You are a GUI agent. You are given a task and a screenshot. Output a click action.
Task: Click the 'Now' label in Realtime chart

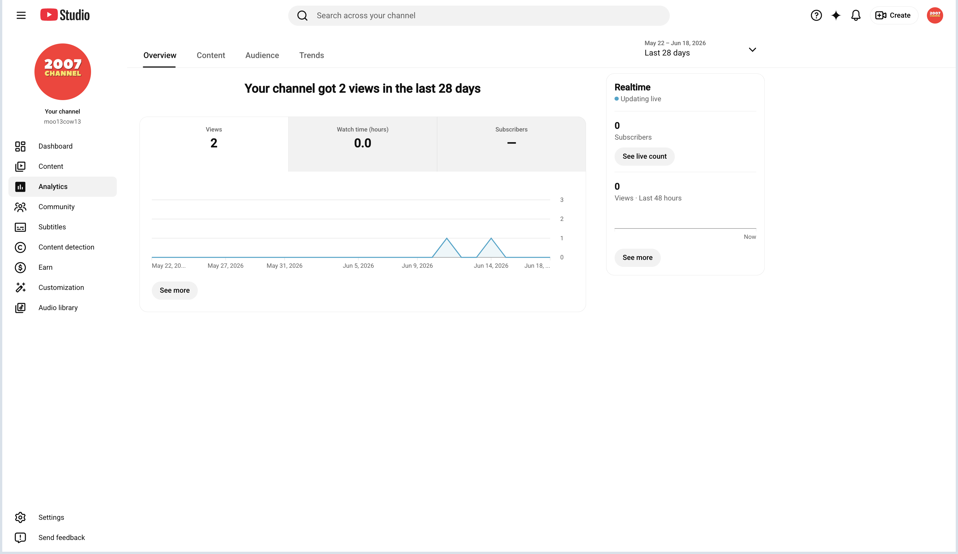click(750, 237)
